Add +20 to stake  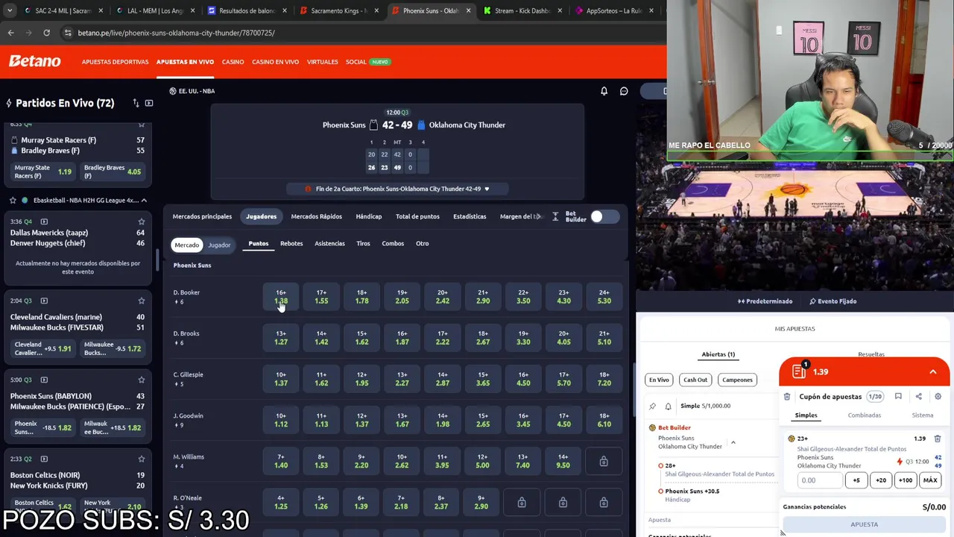pyautogui.click(x=881, y=480)
